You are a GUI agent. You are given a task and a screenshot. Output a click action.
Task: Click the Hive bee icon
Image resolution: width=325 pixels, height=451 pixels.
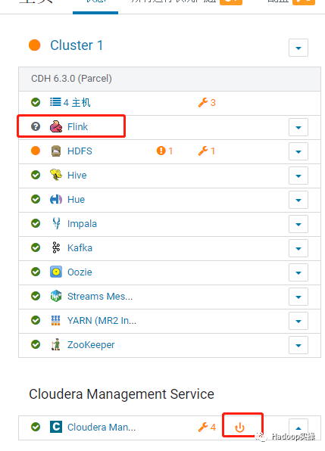coord(56,175)
